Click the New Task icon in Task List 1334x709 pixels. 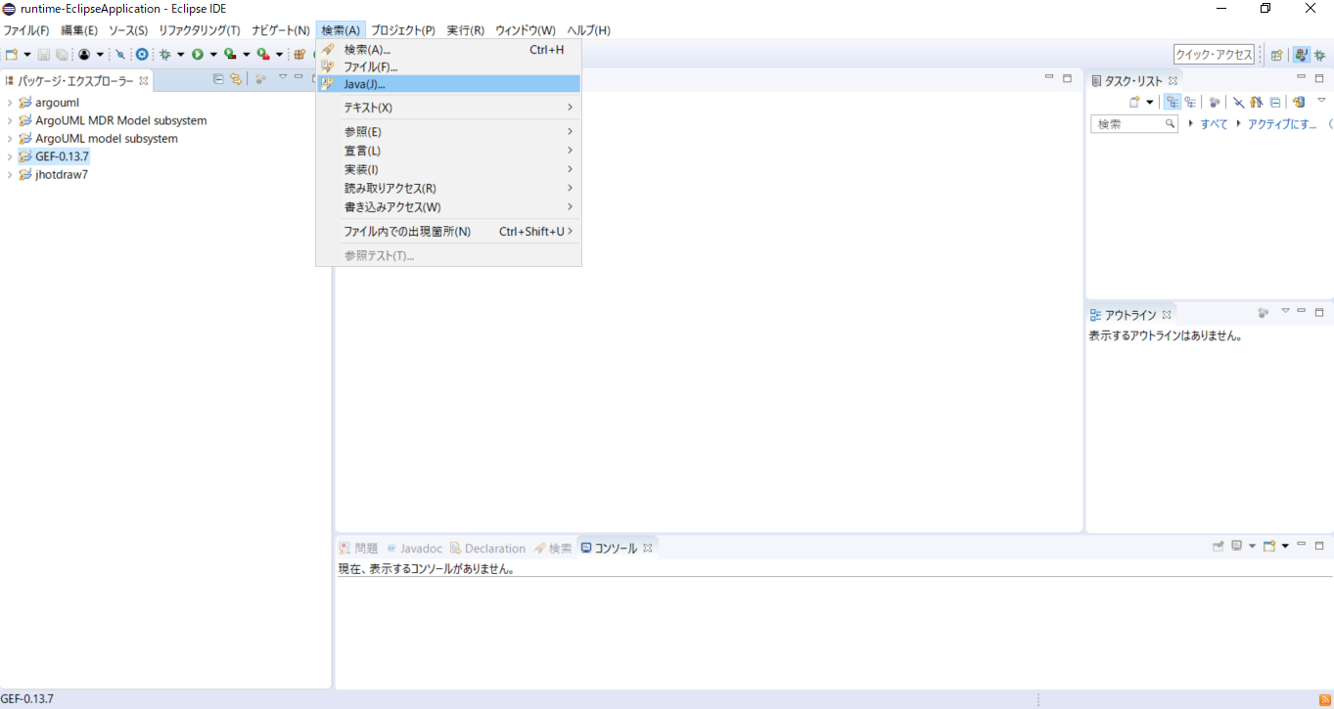(x=1134, y=102)
